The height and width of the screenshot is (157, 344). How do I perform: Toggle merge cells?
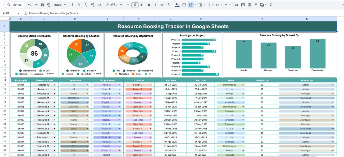tap(191, 5)
